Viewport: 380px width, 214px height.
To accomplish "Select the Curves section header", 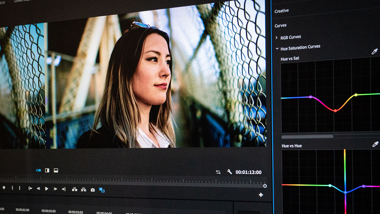I will [280, 25].
